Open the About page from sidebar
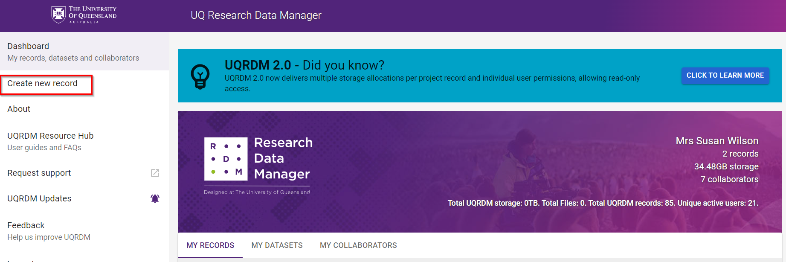786x262 pixels. click(x=19, y=109)
